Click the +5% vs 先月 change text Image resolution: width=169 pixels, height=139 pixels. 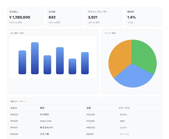coord(54,22)
